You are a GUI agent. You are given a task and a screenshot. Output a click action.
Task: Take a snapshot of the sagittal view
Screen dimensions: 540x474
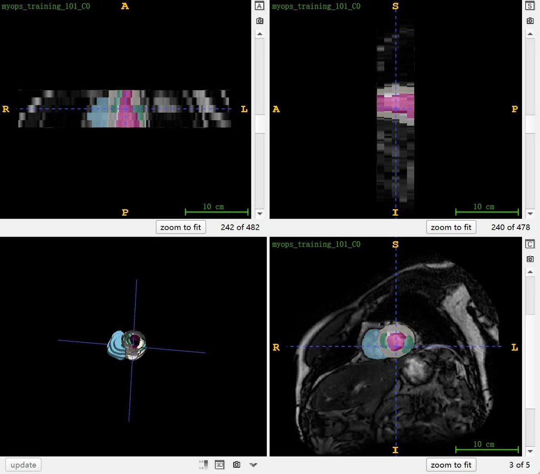pos(530,21)
